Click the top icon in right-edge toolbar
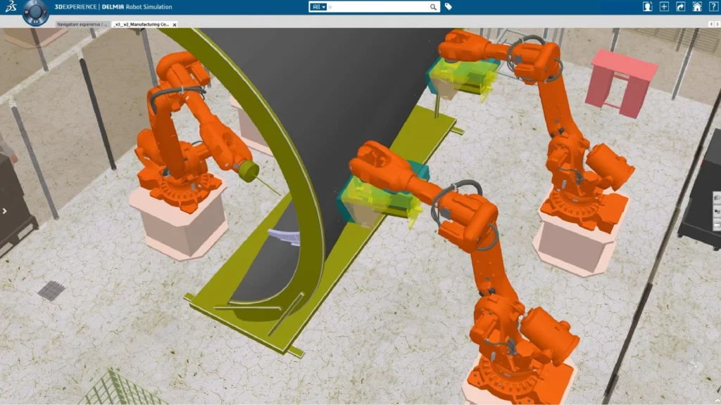This screenshot has height=405, width=721. point(717,199)
